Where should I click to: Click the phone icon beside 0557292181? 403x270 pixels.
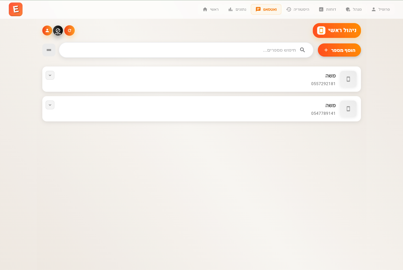point(348,79)
